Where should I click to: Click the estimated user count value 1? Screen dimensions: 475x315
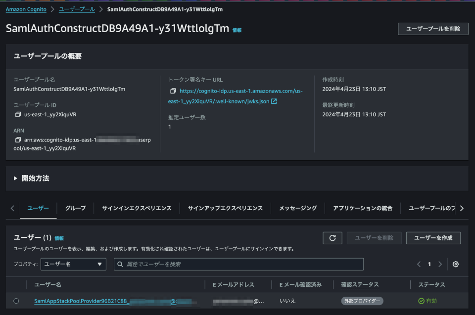170,127
